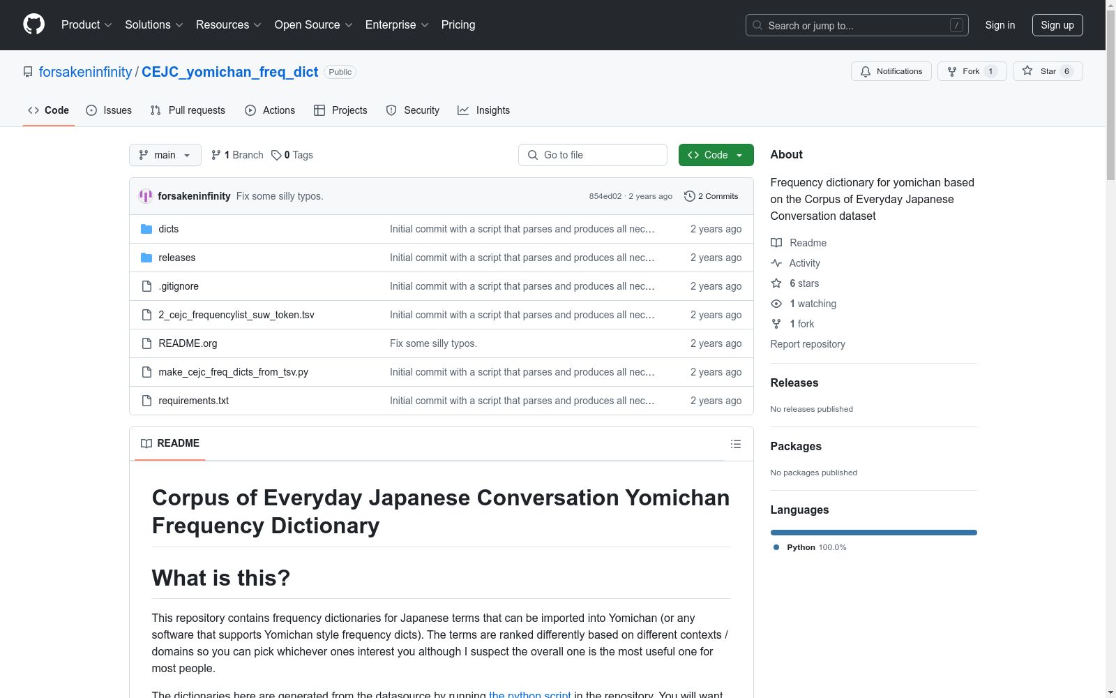The height and width of the screenshot is (698, 1116).
Task: Open the 1 Branch link
Action: pyautogui.click(x=237, y=155)
